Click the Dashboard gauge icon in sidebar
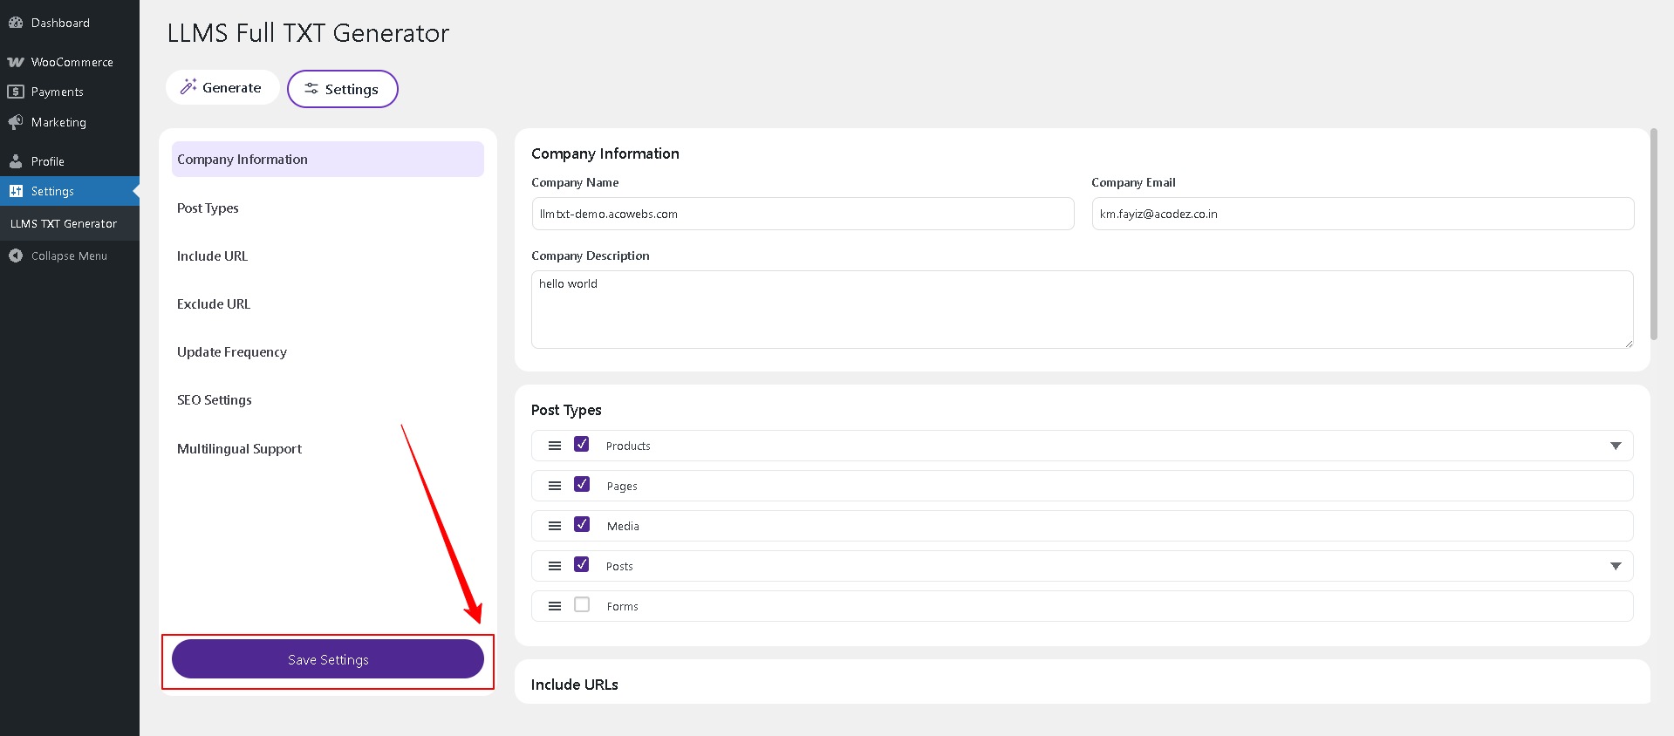The image size is (1674, 736). [16, 23]
